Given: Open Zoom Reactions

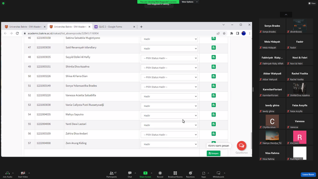Looking at the screenshot, I should coord(190,174).
